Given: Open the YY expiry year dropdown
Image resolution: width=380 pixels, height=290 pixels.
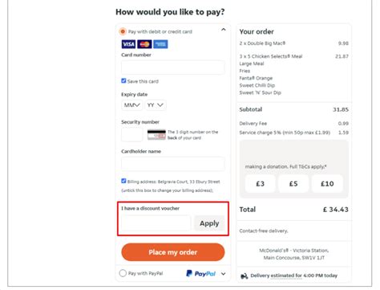Looking at the screenshot, I should click(x=156, y=105).
